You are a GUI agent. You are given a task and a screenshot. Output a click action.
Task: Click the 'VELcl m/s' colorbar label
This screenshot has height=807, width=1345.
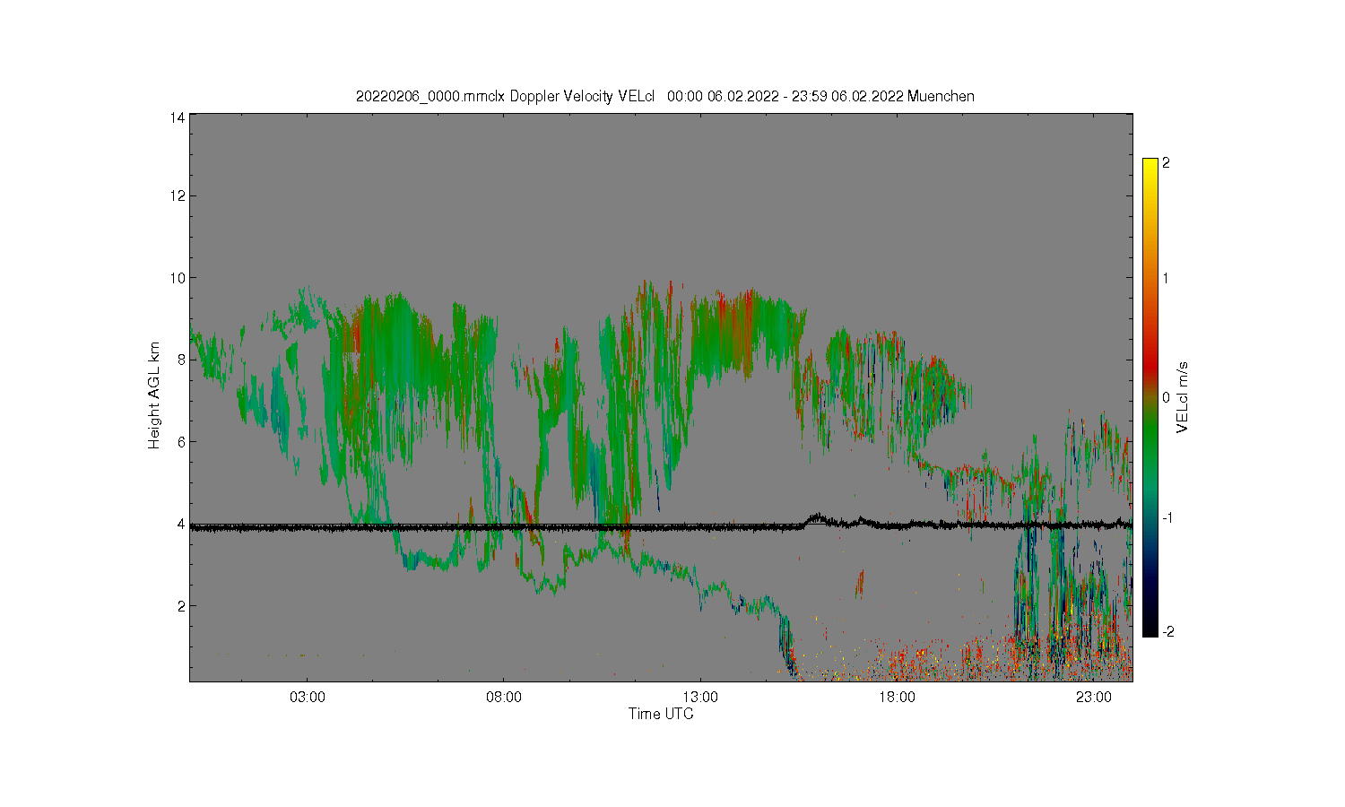1183,397
